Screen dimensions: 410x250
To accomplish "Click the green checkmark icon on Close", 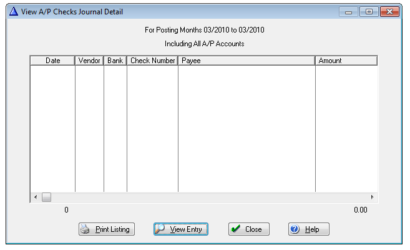I will [x=236, y=229].
